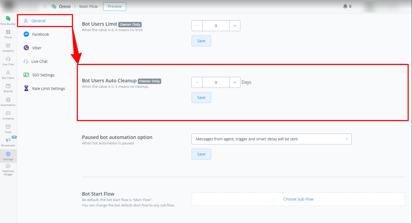Click the Preview button
The image size is (412, 223).
115,6
